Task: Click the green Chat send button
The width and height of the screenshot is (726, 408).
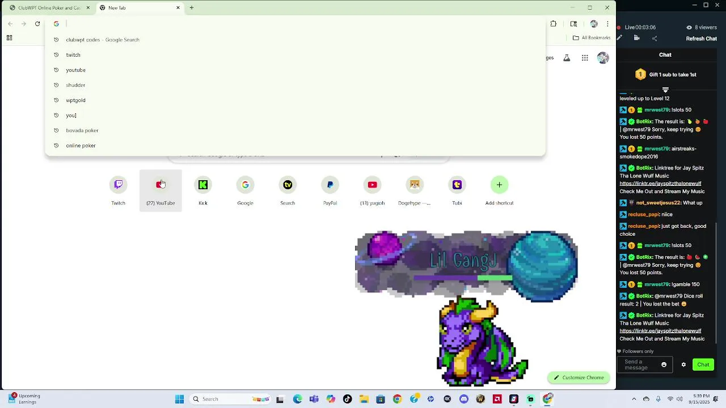Action: pos(703,364)
